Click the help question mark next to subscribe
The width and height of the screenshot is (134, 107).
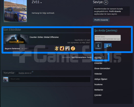32,72
